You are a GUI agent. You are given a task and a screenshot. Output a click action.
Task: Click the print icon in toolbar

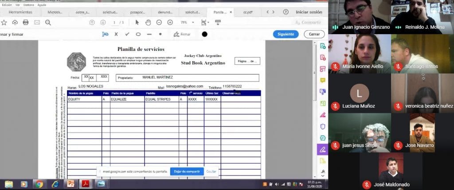(x=26, y=22)
